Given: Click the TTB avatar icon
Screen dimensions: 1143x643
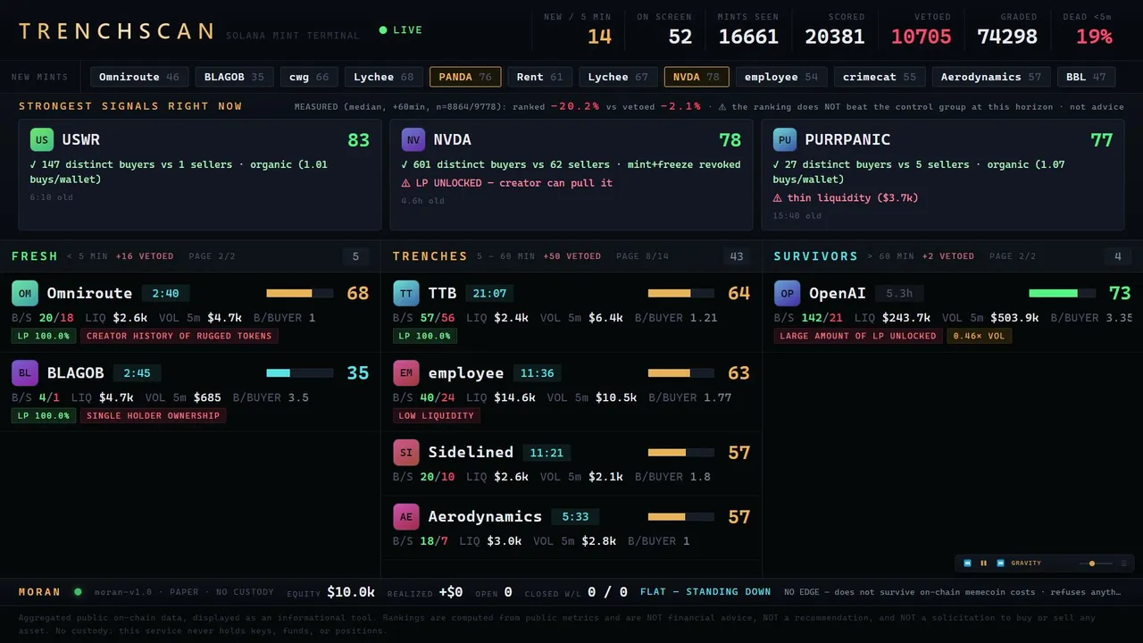Looking at the screenshot, I should point(406,293).
